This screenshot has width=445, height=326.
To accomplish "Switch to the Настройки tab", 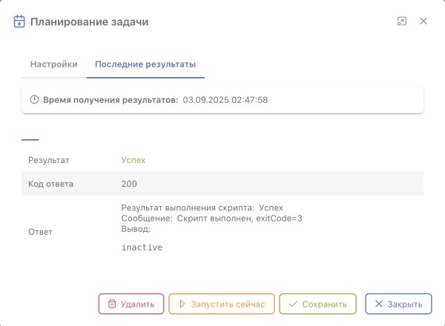I will click(x=53, y=64).
